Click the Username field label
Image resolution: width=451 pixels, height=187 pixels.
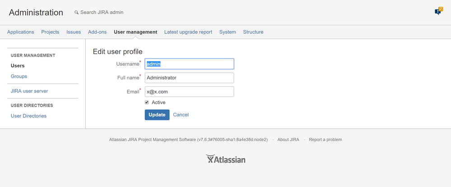[128, 64]
